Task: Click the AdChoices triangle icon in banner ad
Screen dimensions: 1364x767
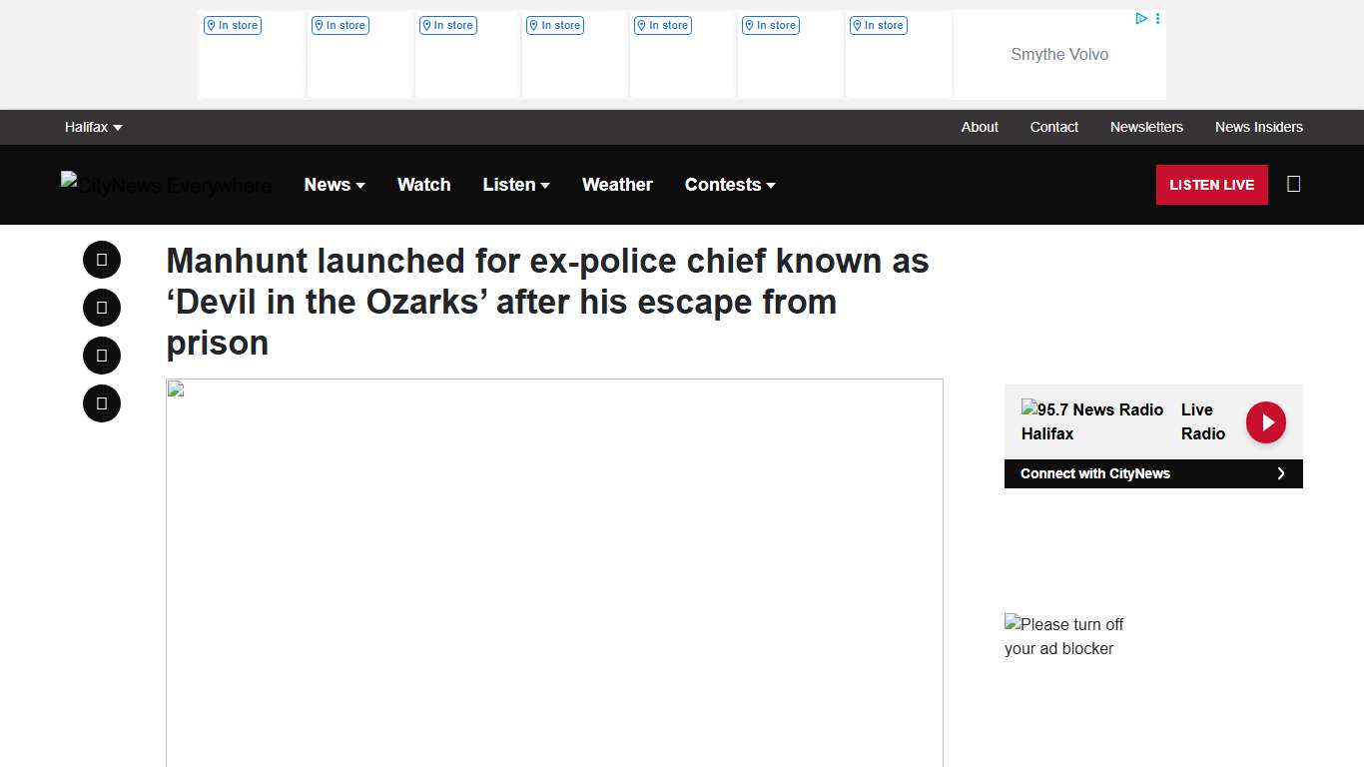Action: pyautogui.click(x=1140, y=19)
